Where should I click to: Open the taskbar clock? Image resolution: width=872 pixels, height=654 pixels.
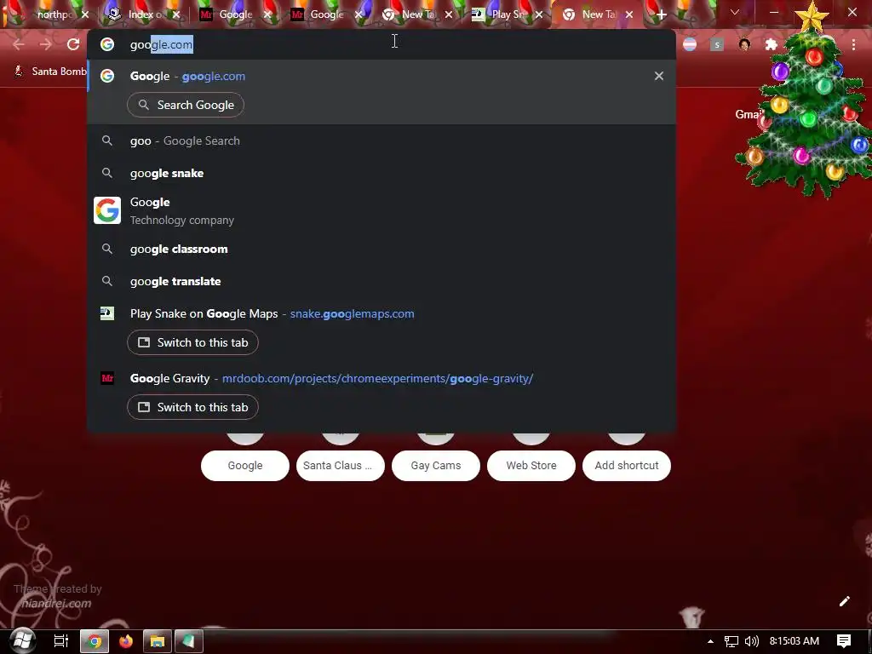click(x=795, y=641)
